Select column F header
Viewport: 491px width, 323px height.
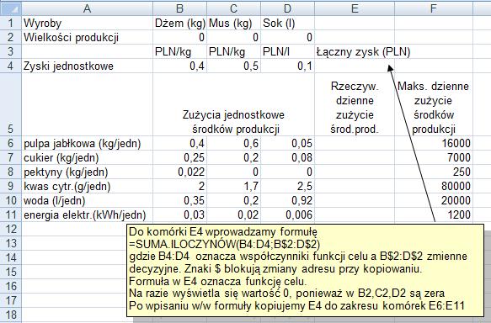click(x=434, y=8)
